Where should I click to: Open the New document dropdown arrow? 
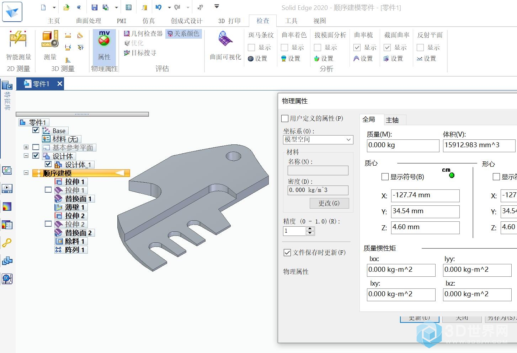[54, 7]
